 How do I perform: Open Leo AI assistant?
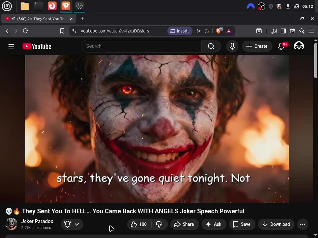pyautogui.click(x=302, y=31)
